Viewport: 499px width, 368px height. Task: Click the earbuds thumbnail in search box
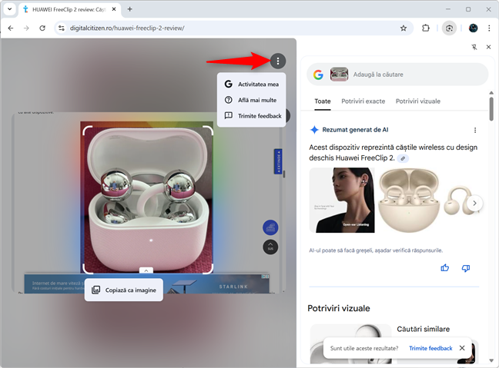click(339, 75)
